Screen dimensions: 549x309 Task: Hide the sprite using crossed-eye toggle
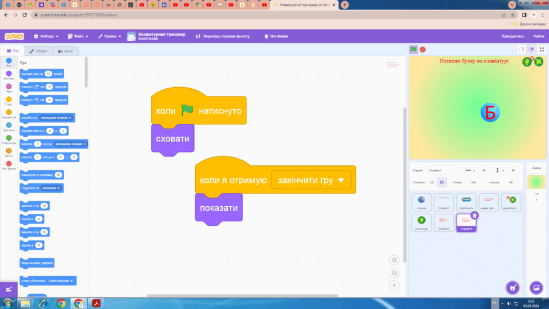click(x=442, y=182)
